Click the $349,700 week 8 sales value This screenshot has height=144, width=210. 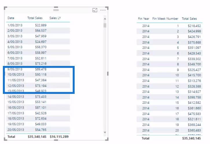tap(194, 64)
